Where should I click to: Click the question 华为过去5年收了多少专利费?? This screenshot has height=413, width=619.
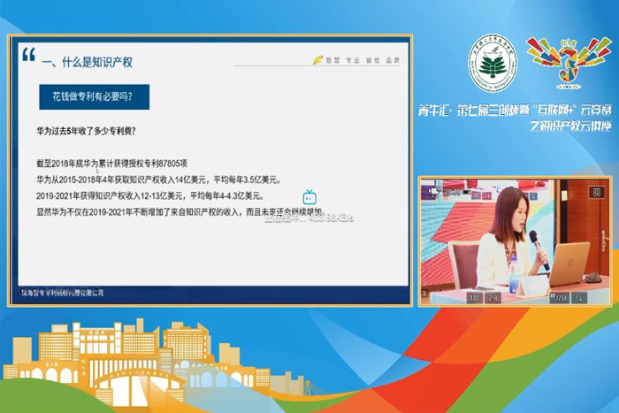tap(86, 132)
